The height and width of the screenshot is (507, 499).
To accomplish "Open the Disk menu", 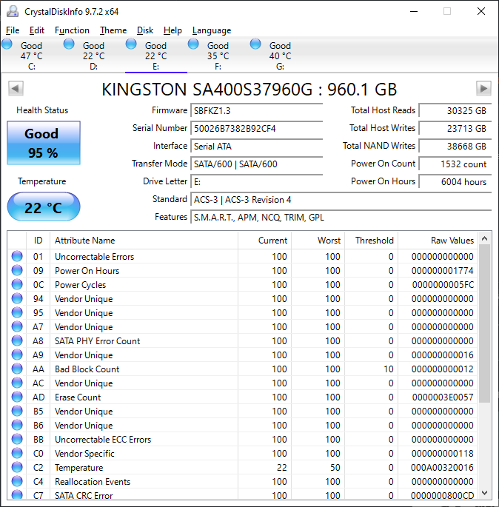I will tap(145, 30).
